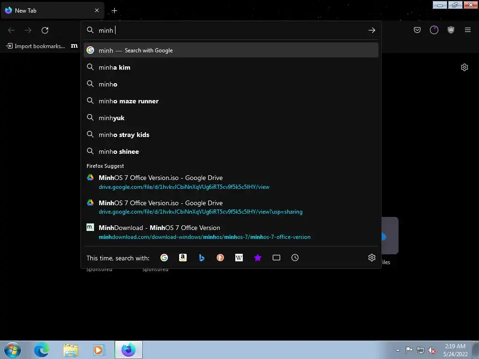This screenshot has height=359, width=479.
Task: Open the Firefox account circle icon
Action: (434, 30)
